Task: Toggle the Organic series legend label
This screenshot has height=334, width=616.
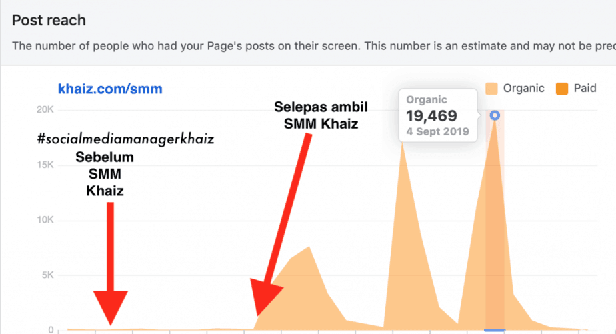Action: click(x=523, y=88)
